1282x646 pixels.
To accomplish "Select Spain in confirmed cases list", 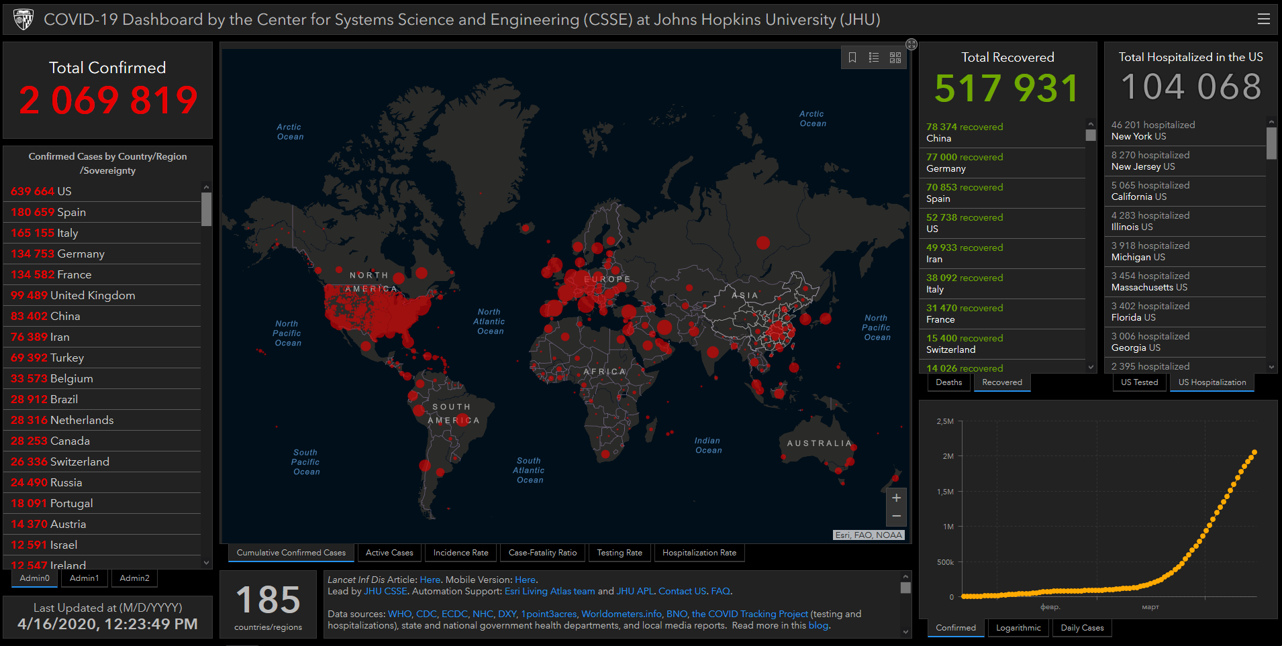I will [x=102, y=212].
